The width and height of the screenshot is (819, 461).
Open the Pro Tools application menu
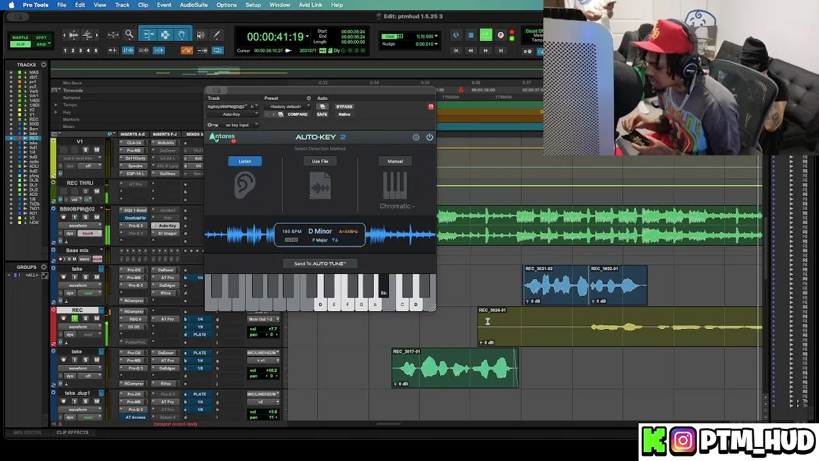pyautogui.click(x=36, y=5)
